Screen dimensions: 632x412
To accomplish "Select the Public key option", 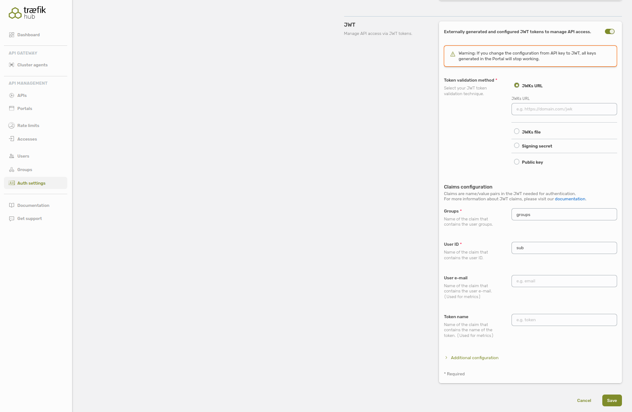I will (517, 161).
